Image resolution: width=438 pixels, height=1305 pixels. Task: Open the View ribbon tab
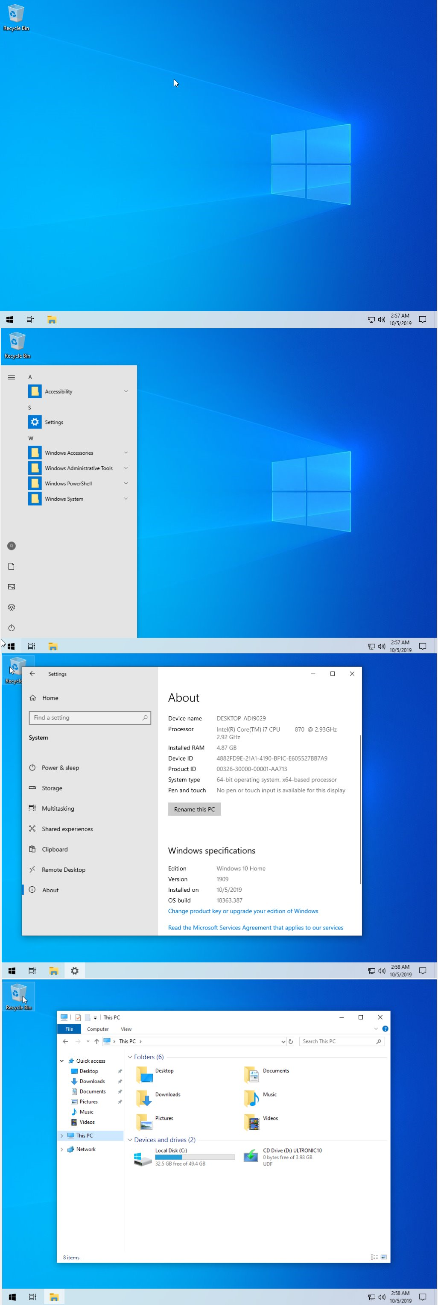pos(126,1029)
